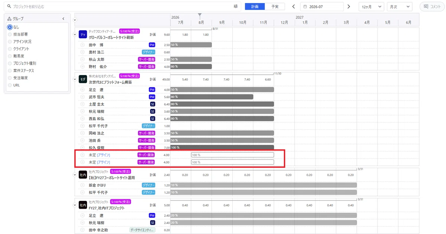The height and width of the screenshot is (234, 446).
Task: Select クライアント grouping option
Action: click(10, 49)
